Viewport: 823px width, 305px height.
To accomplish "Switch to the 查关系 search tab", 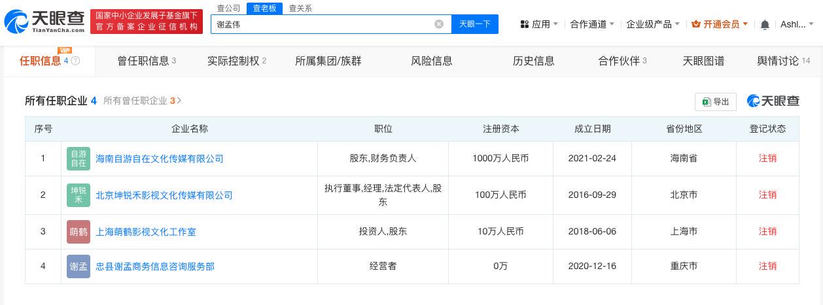I will [300, 8].
